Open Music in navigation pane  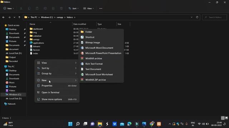click(x=12, y=82)
